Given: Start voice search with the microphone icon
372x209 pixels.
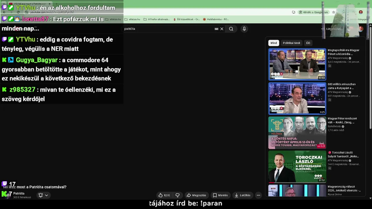Looking at the screenshot, I should [x=244, y=29].
